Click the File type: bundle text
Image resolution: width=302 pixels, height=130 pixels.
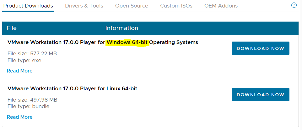tap(29, 107)
